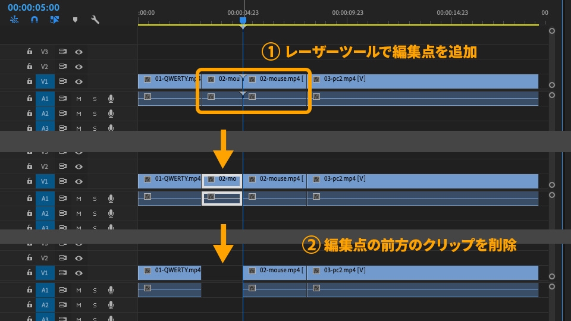Enable A2 voice-over microphone in top timeline
The image size is (571, 321).
(111, 114)
